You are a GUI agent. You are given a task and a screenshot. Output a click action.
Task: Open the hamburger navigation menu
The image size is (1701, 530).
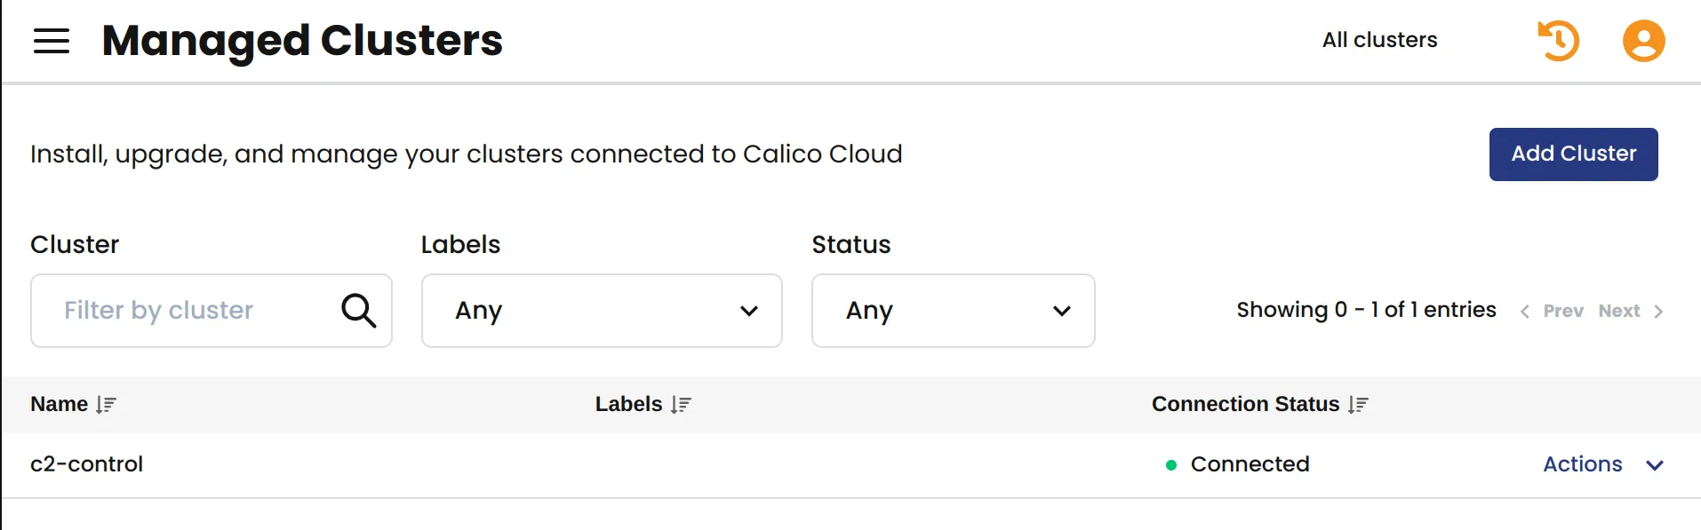point(52,41)
